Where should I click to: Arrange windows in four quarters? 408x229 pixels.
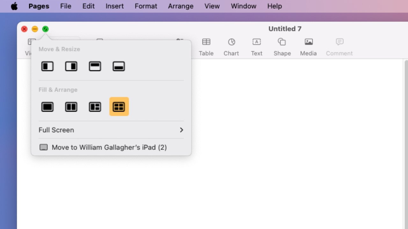(x=119, y=107)
